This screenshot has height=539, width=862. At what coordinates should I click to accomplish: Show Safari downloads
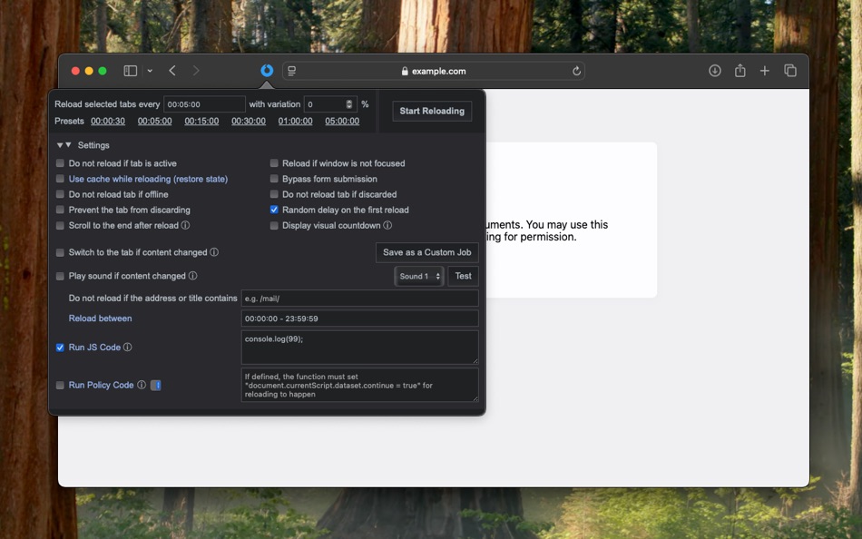(715, 71)
